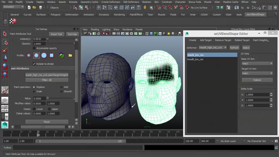Viewport: 279px width, 157px height.
Task: Click Tool Settings horizontal scrollbar
Action: [43, 127]
